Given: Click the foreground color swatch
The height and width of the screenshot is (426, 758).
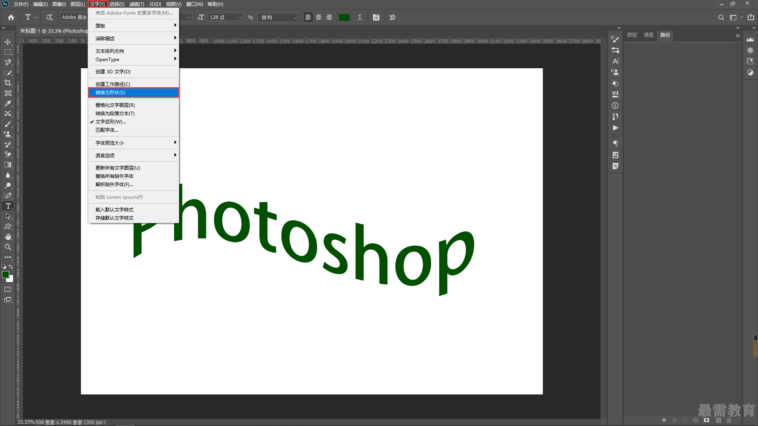Looking at the screenshot, I should pos(6,275).
